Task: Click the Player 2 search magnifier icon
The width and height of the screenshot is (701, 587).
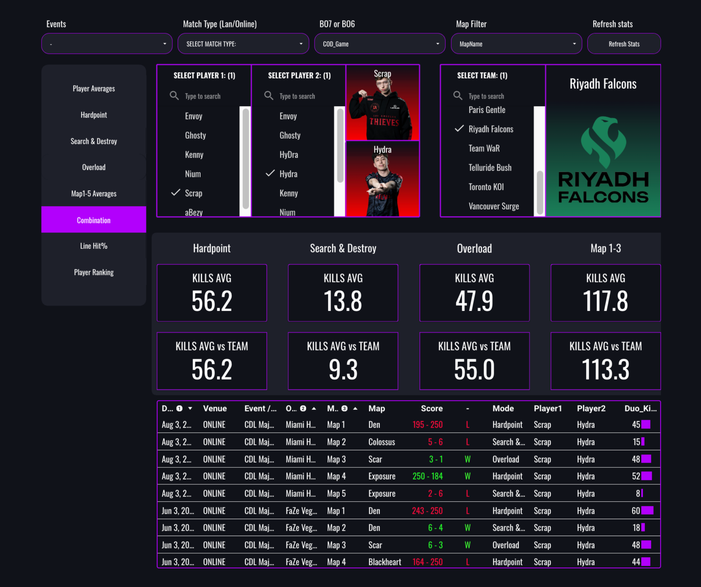Action: [x=268, y=96]
